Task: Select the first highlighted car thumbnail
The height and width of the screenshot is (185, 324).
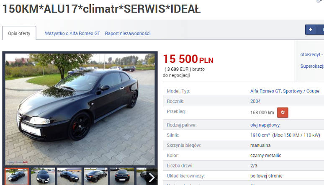Action: pos(16,176)
